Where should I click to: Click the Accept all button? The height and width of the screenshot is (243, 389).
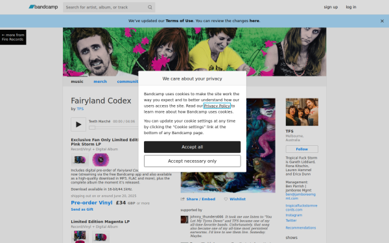193,147
